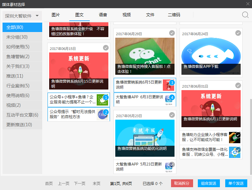Open the 鱼塘微营销系统6月15日更新说明 cover image
The height and width of the screenshot is (190, 252).
(79, 71)
